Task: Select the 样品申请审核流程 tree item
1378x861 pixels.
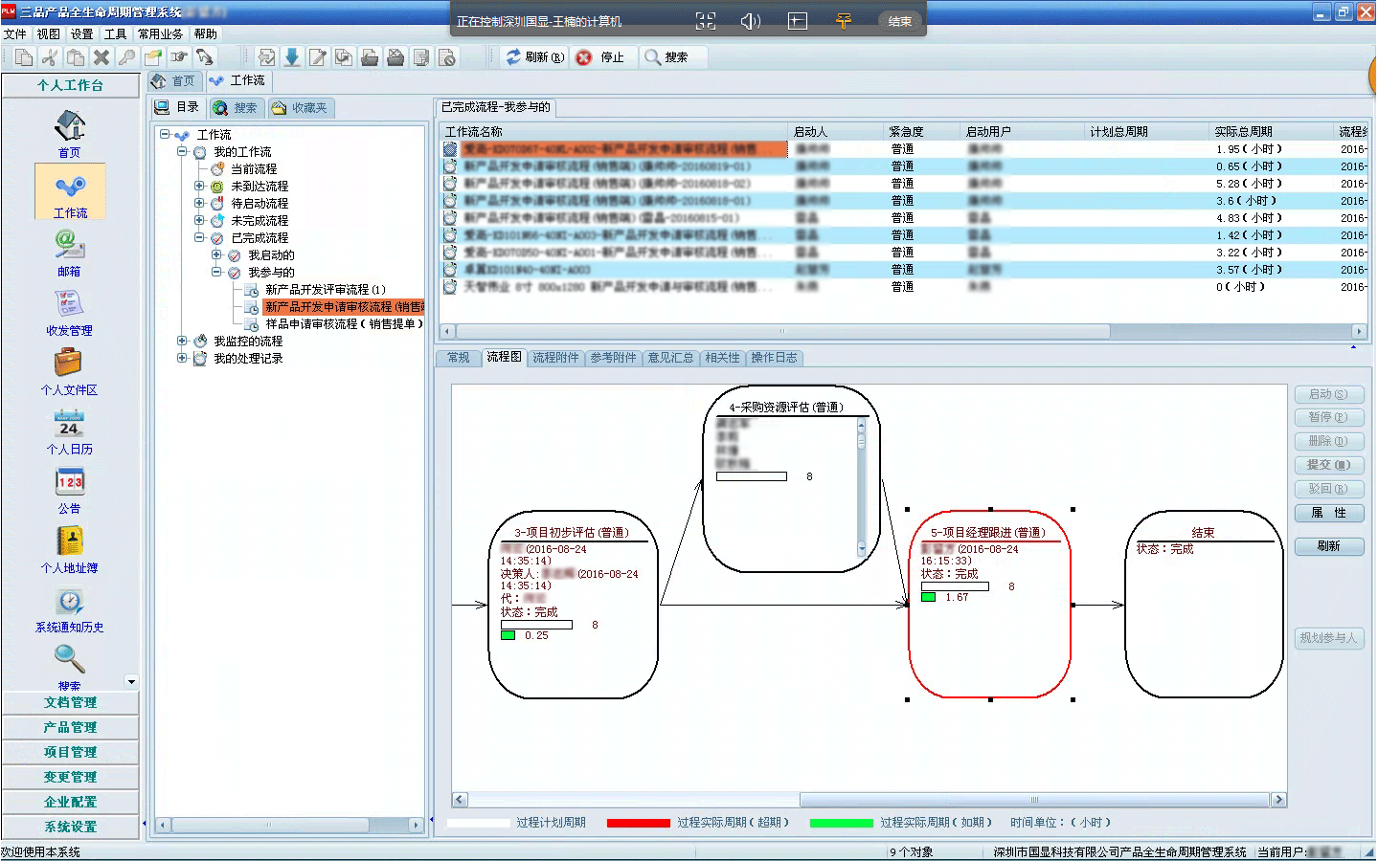Action: [343, 324]
